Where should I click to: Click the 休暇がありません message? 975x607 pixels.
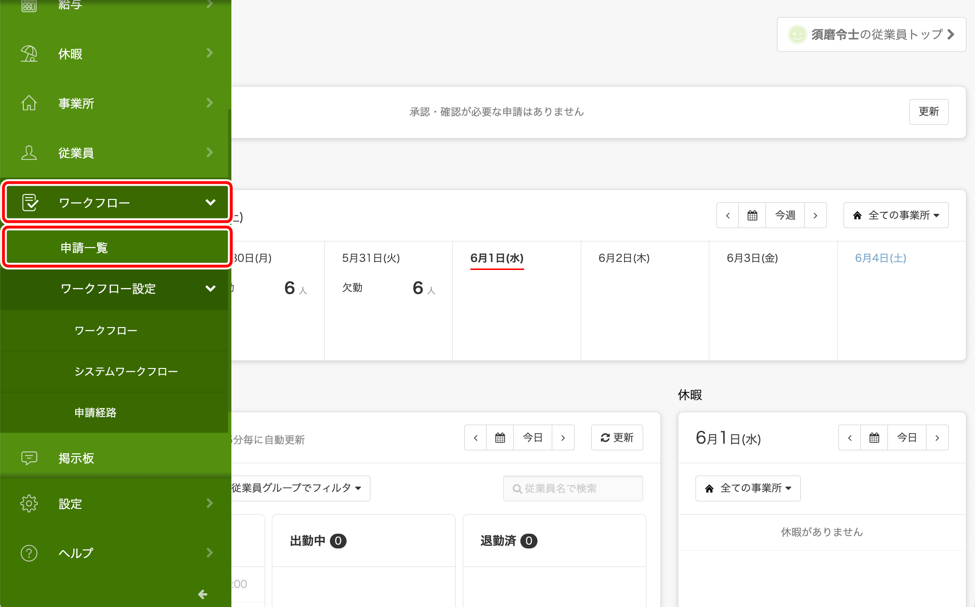(822, 532)
